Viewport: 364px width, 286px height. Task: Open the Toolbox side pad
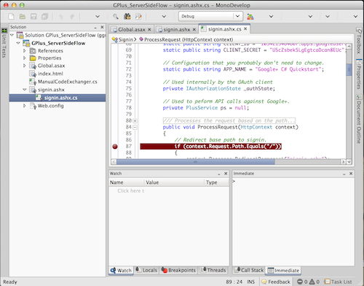coord(359,40)
